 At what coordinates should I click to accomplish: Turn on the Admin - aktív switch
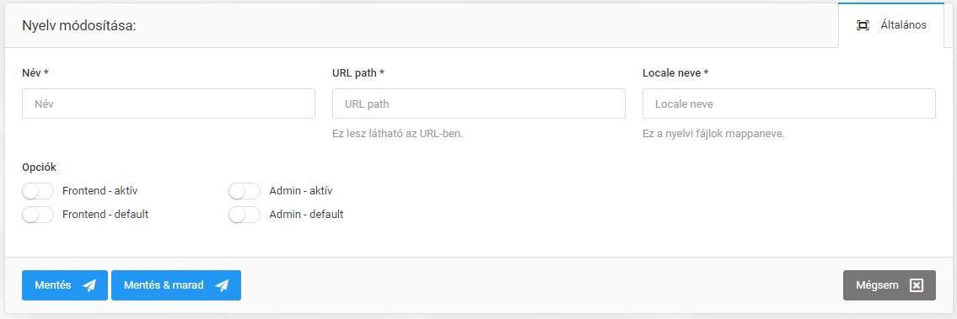(x=245, y=191)
